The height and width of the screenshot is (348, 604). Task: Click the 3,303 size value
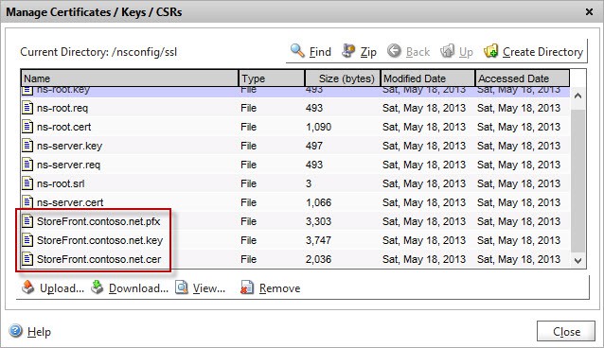point(318,221)
